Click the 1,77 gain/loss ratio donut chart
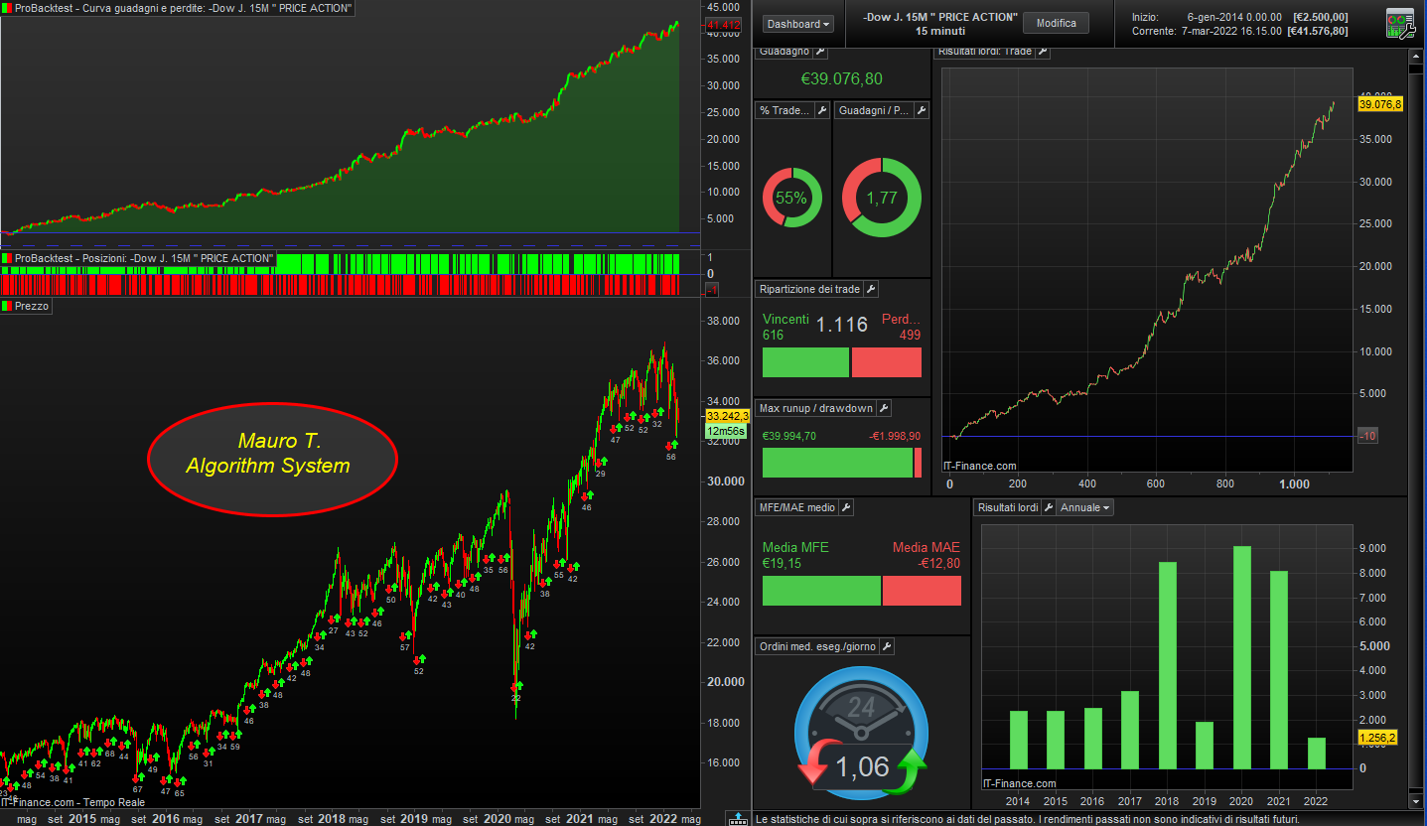This screenshot has width=1427, height=826. (x=881, y=198)
